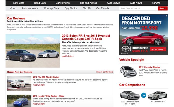Click the ad choices icon on Scion banner
The image size is (174, 107).
point(166,16)
